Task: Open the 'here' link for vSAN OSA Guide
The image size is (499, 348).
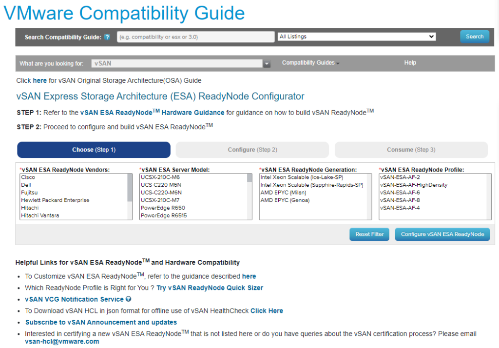Action: coord(40,80)
